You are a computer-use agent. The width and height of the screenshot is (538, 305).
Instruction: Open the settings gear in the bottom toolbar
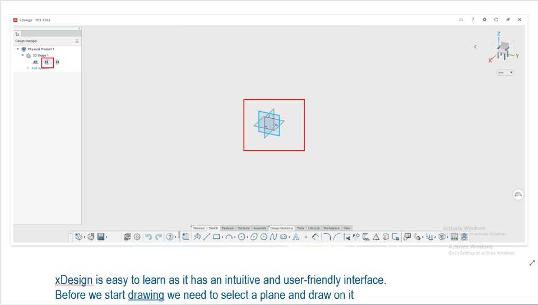pyautogui.click(x=137, y=237)
